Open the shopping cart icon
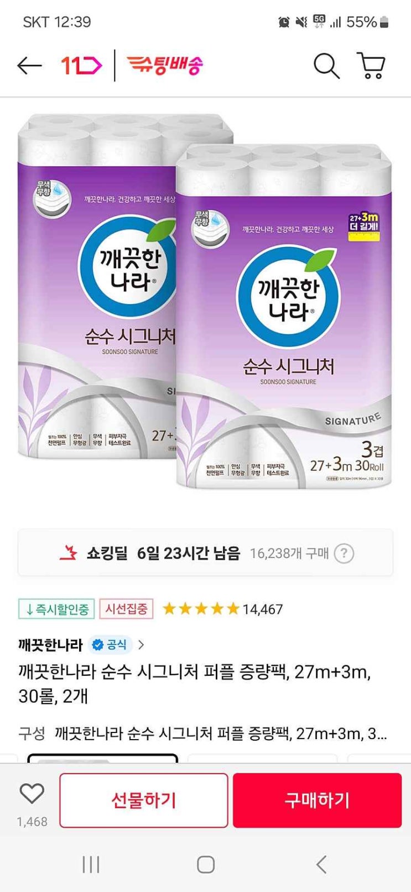 coord(371,66)
